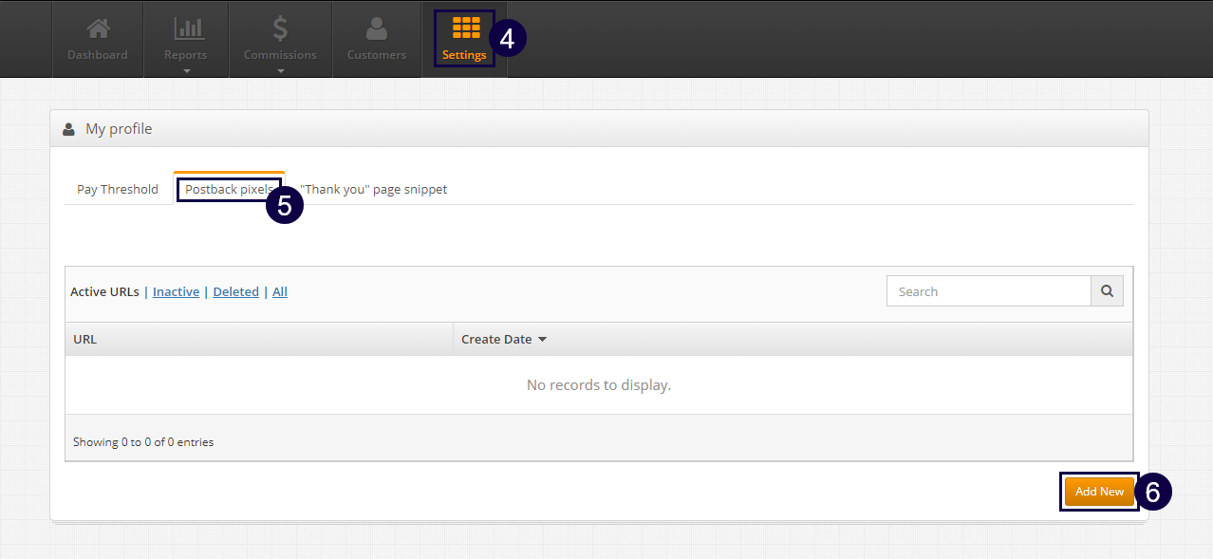Click the Reports bar chart icon
The width and height of the screenshot is (1213, 559).
click(185, 30)
